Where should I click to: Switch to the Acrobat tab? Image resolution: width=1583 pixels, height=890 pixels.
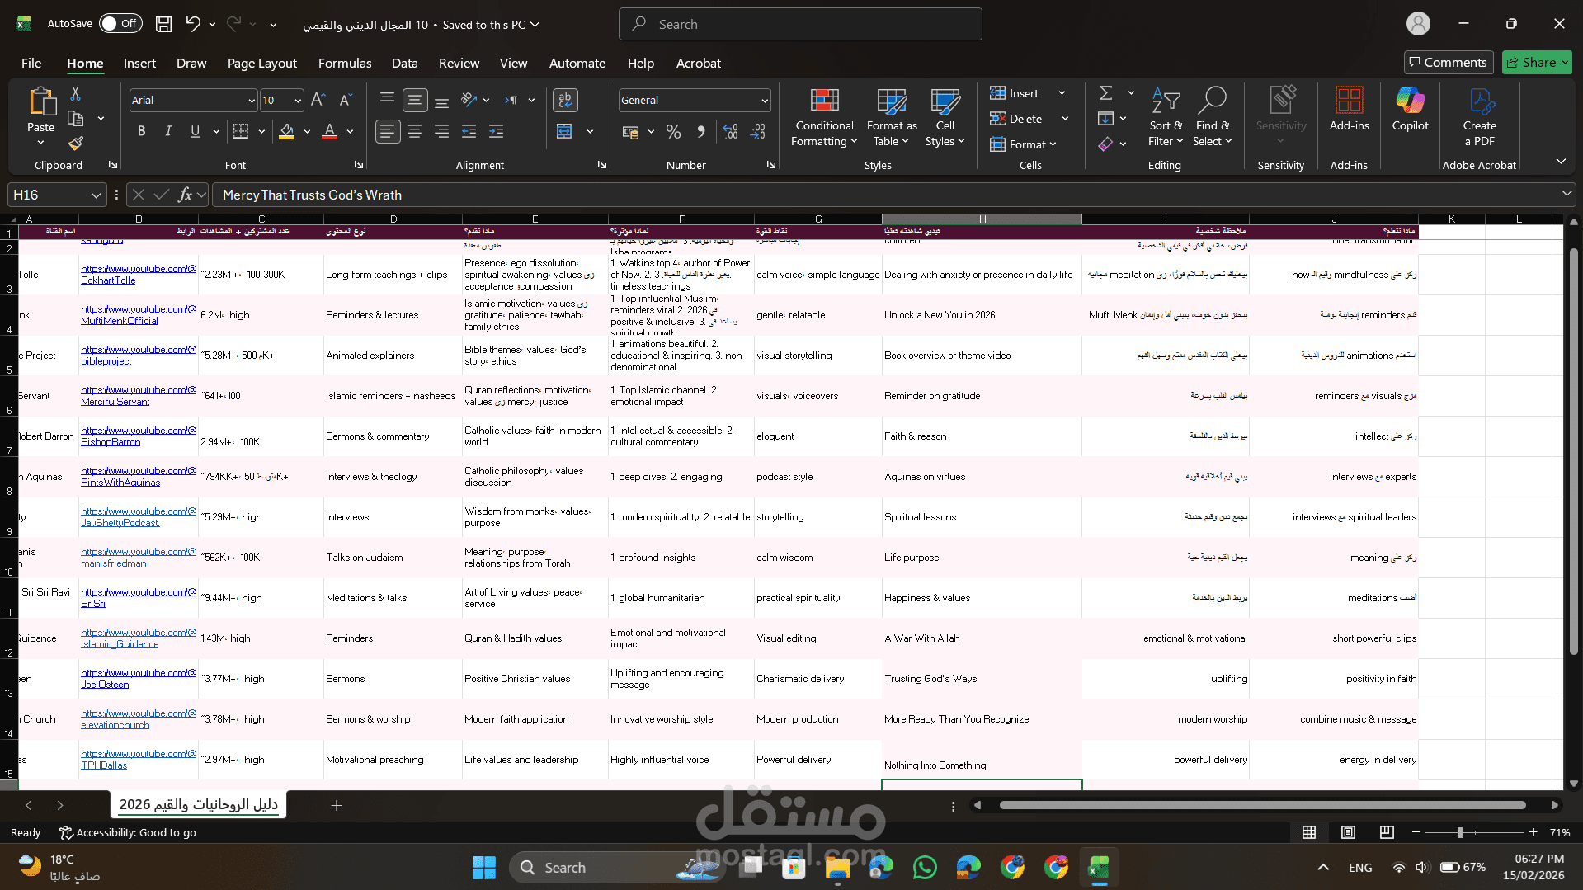[698, 63]
